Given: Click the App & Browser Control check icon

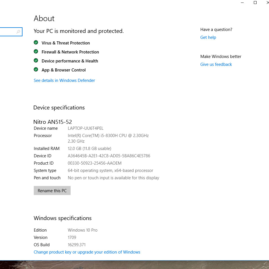Looking at the screenshot, I should [36, 70].
